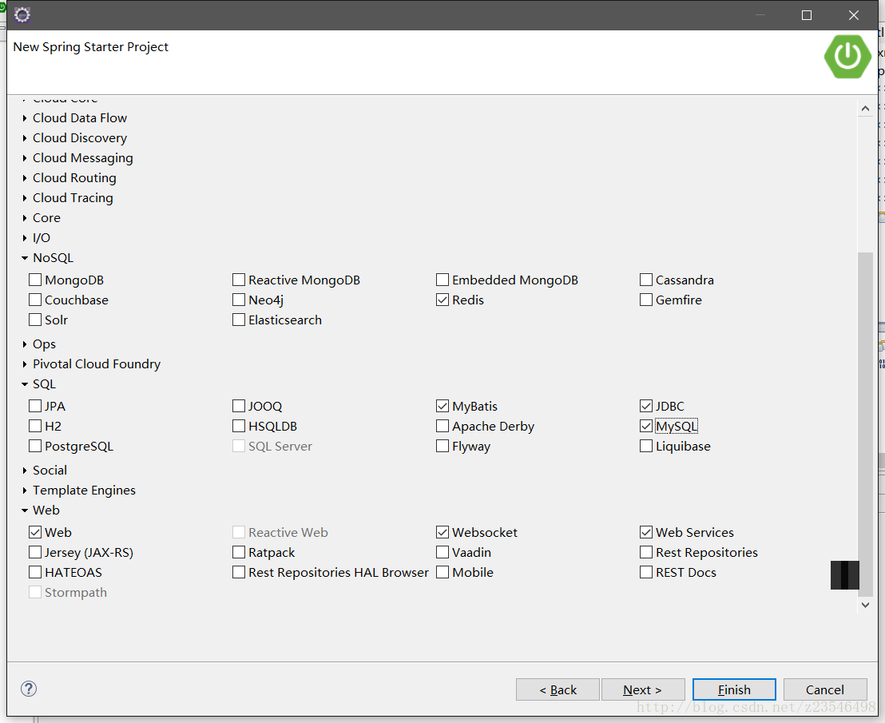Click the scrollbar up arrow
Image resolution: width=885 pixels, height=723 pixels.
coord(865,109)
